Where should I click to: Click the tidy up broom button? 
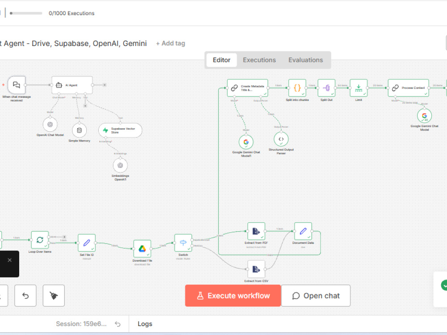click(54, 295)
